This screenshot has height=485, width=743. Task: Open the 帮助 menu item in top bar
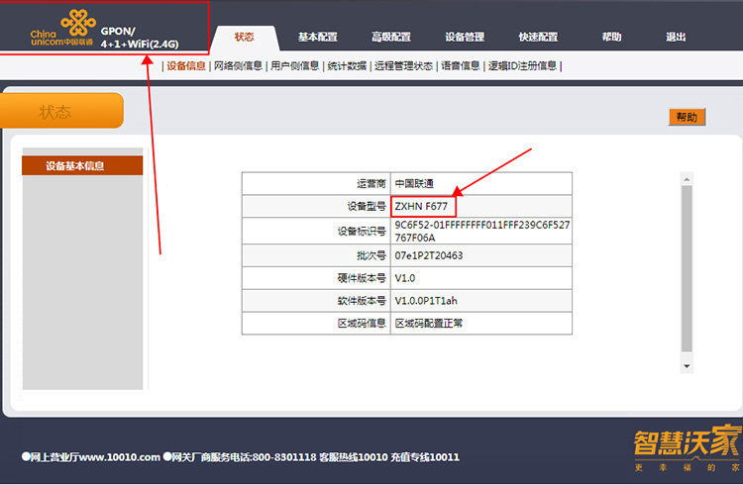[611, 37]
